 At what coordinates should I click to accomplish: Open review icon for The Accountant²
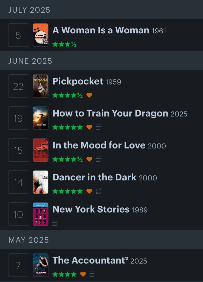[x=92, y=274]
